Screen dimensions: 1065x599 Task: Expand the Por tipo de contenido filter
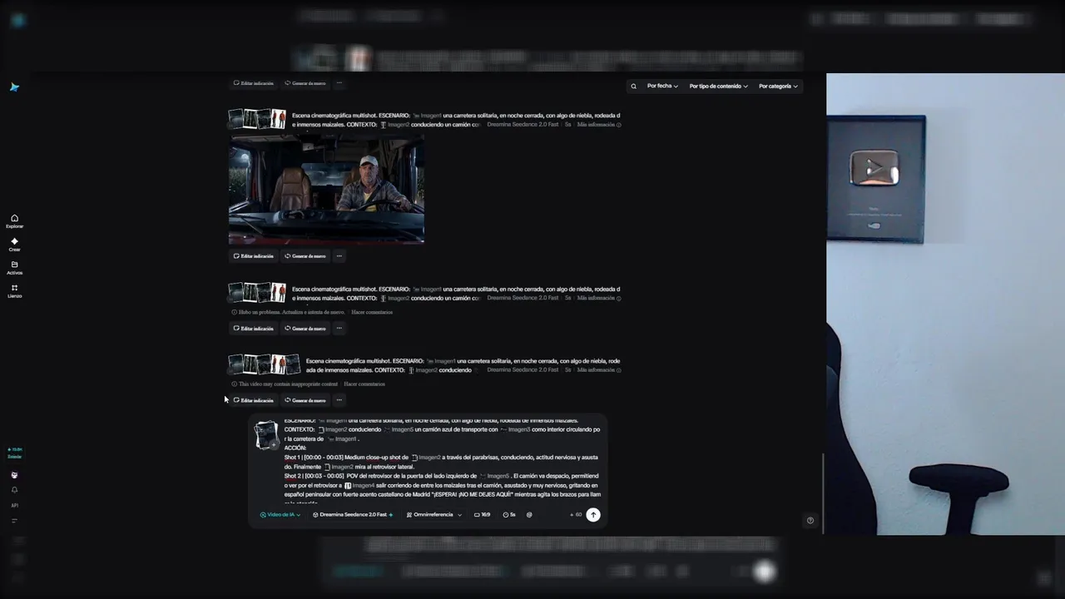(x=718, y=86)
